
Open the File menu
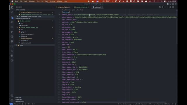[21, 1]
